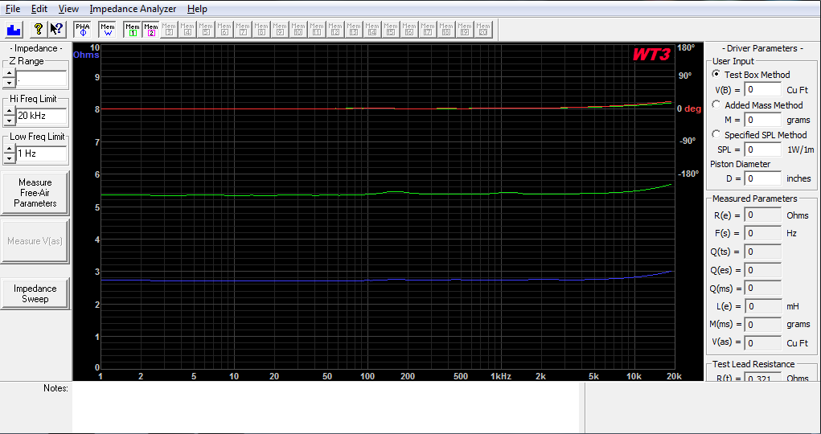
Task: Increase Z Range with the up arrow
Action: (x=9, y=74)
